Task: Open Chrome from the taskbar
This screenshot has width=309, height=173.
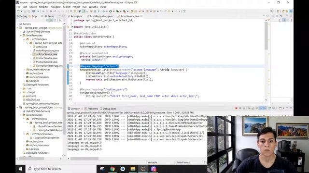Action: tap(112, 169)
